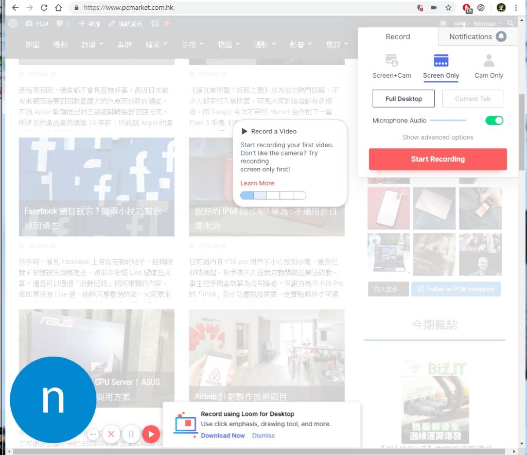Select the Cam Only recording mode
Image resolution: width=527 pixels, height=455 pixels.
(489, 66)
